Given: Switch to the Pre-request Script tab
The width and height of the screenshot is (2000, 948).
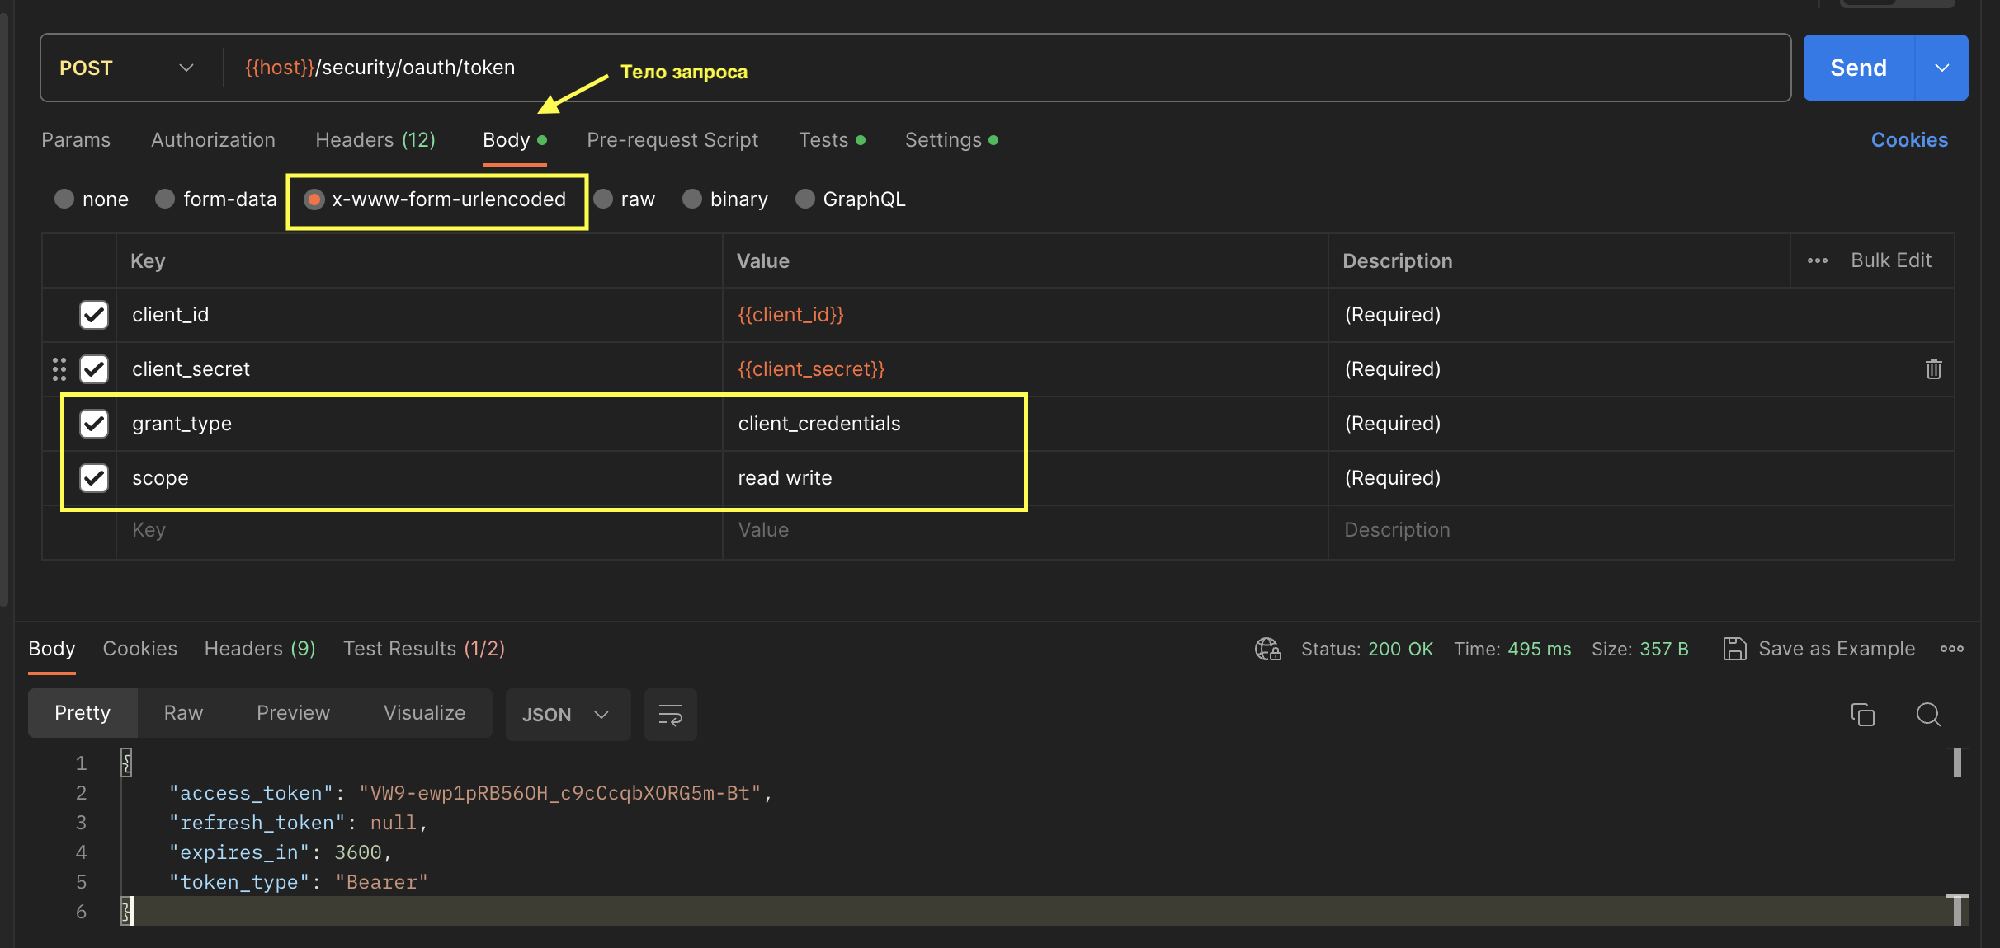Looking at the screenshot, I should 672,140.
